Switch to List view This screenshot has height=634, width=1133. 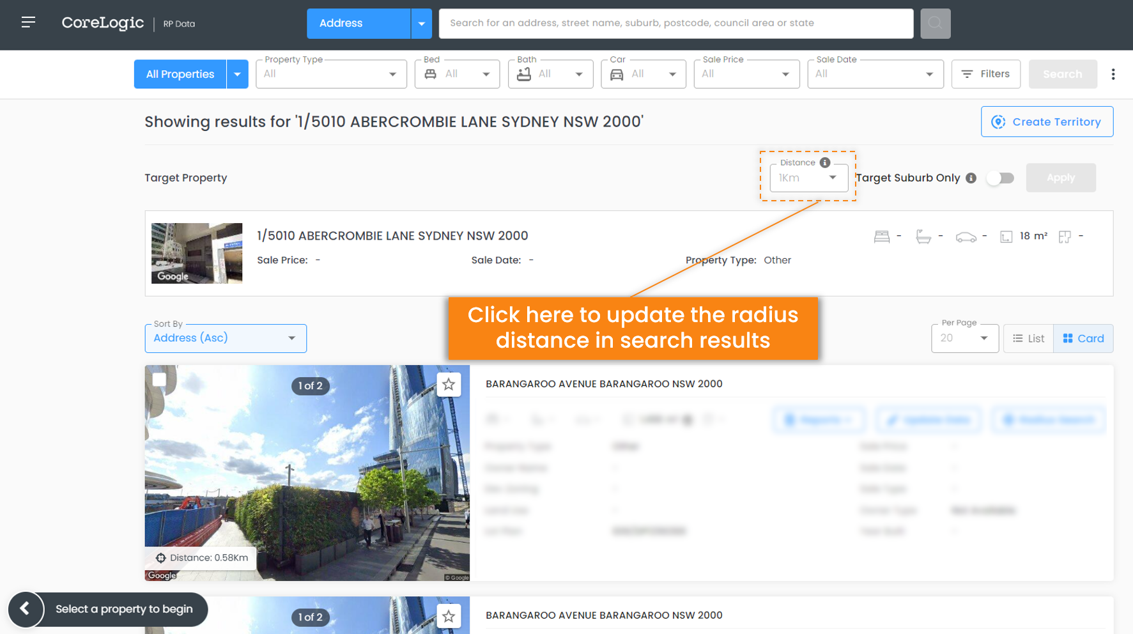(x=1028, y=338)
